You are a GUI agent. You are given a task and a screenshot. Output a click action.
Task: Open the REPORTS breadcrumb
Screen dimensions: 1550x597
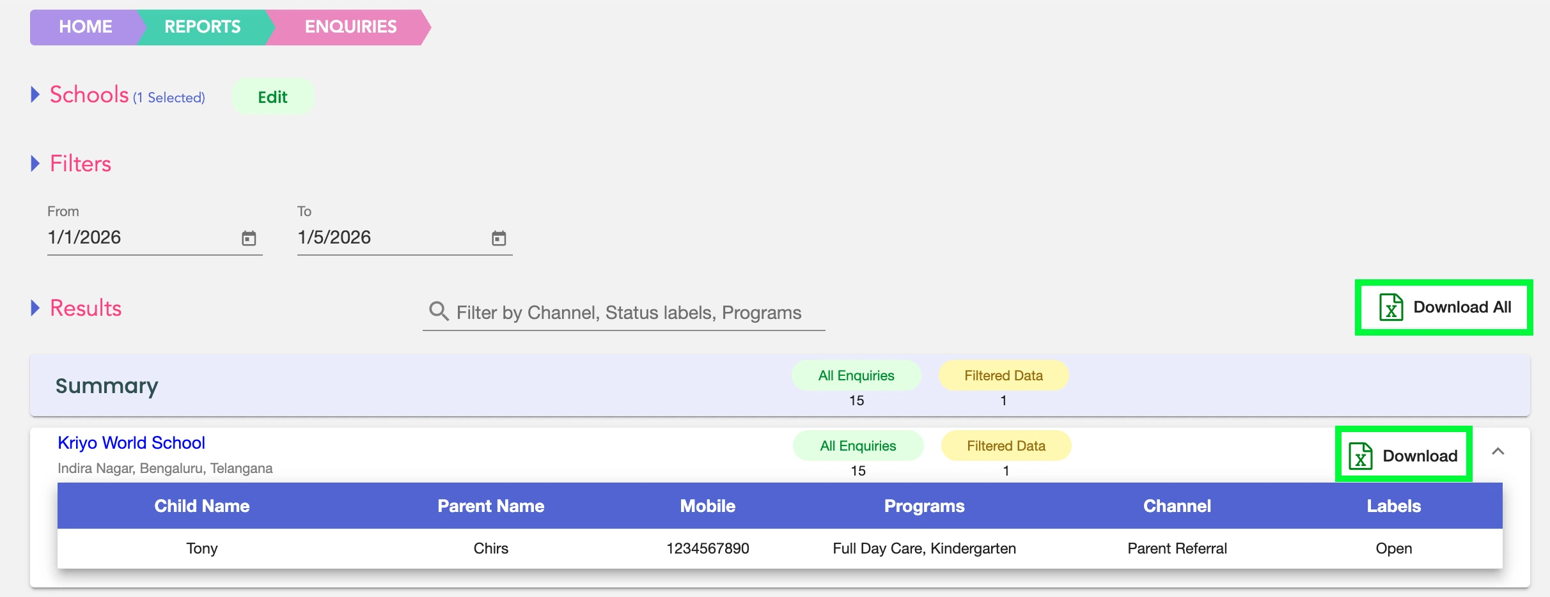coord(203,27)
